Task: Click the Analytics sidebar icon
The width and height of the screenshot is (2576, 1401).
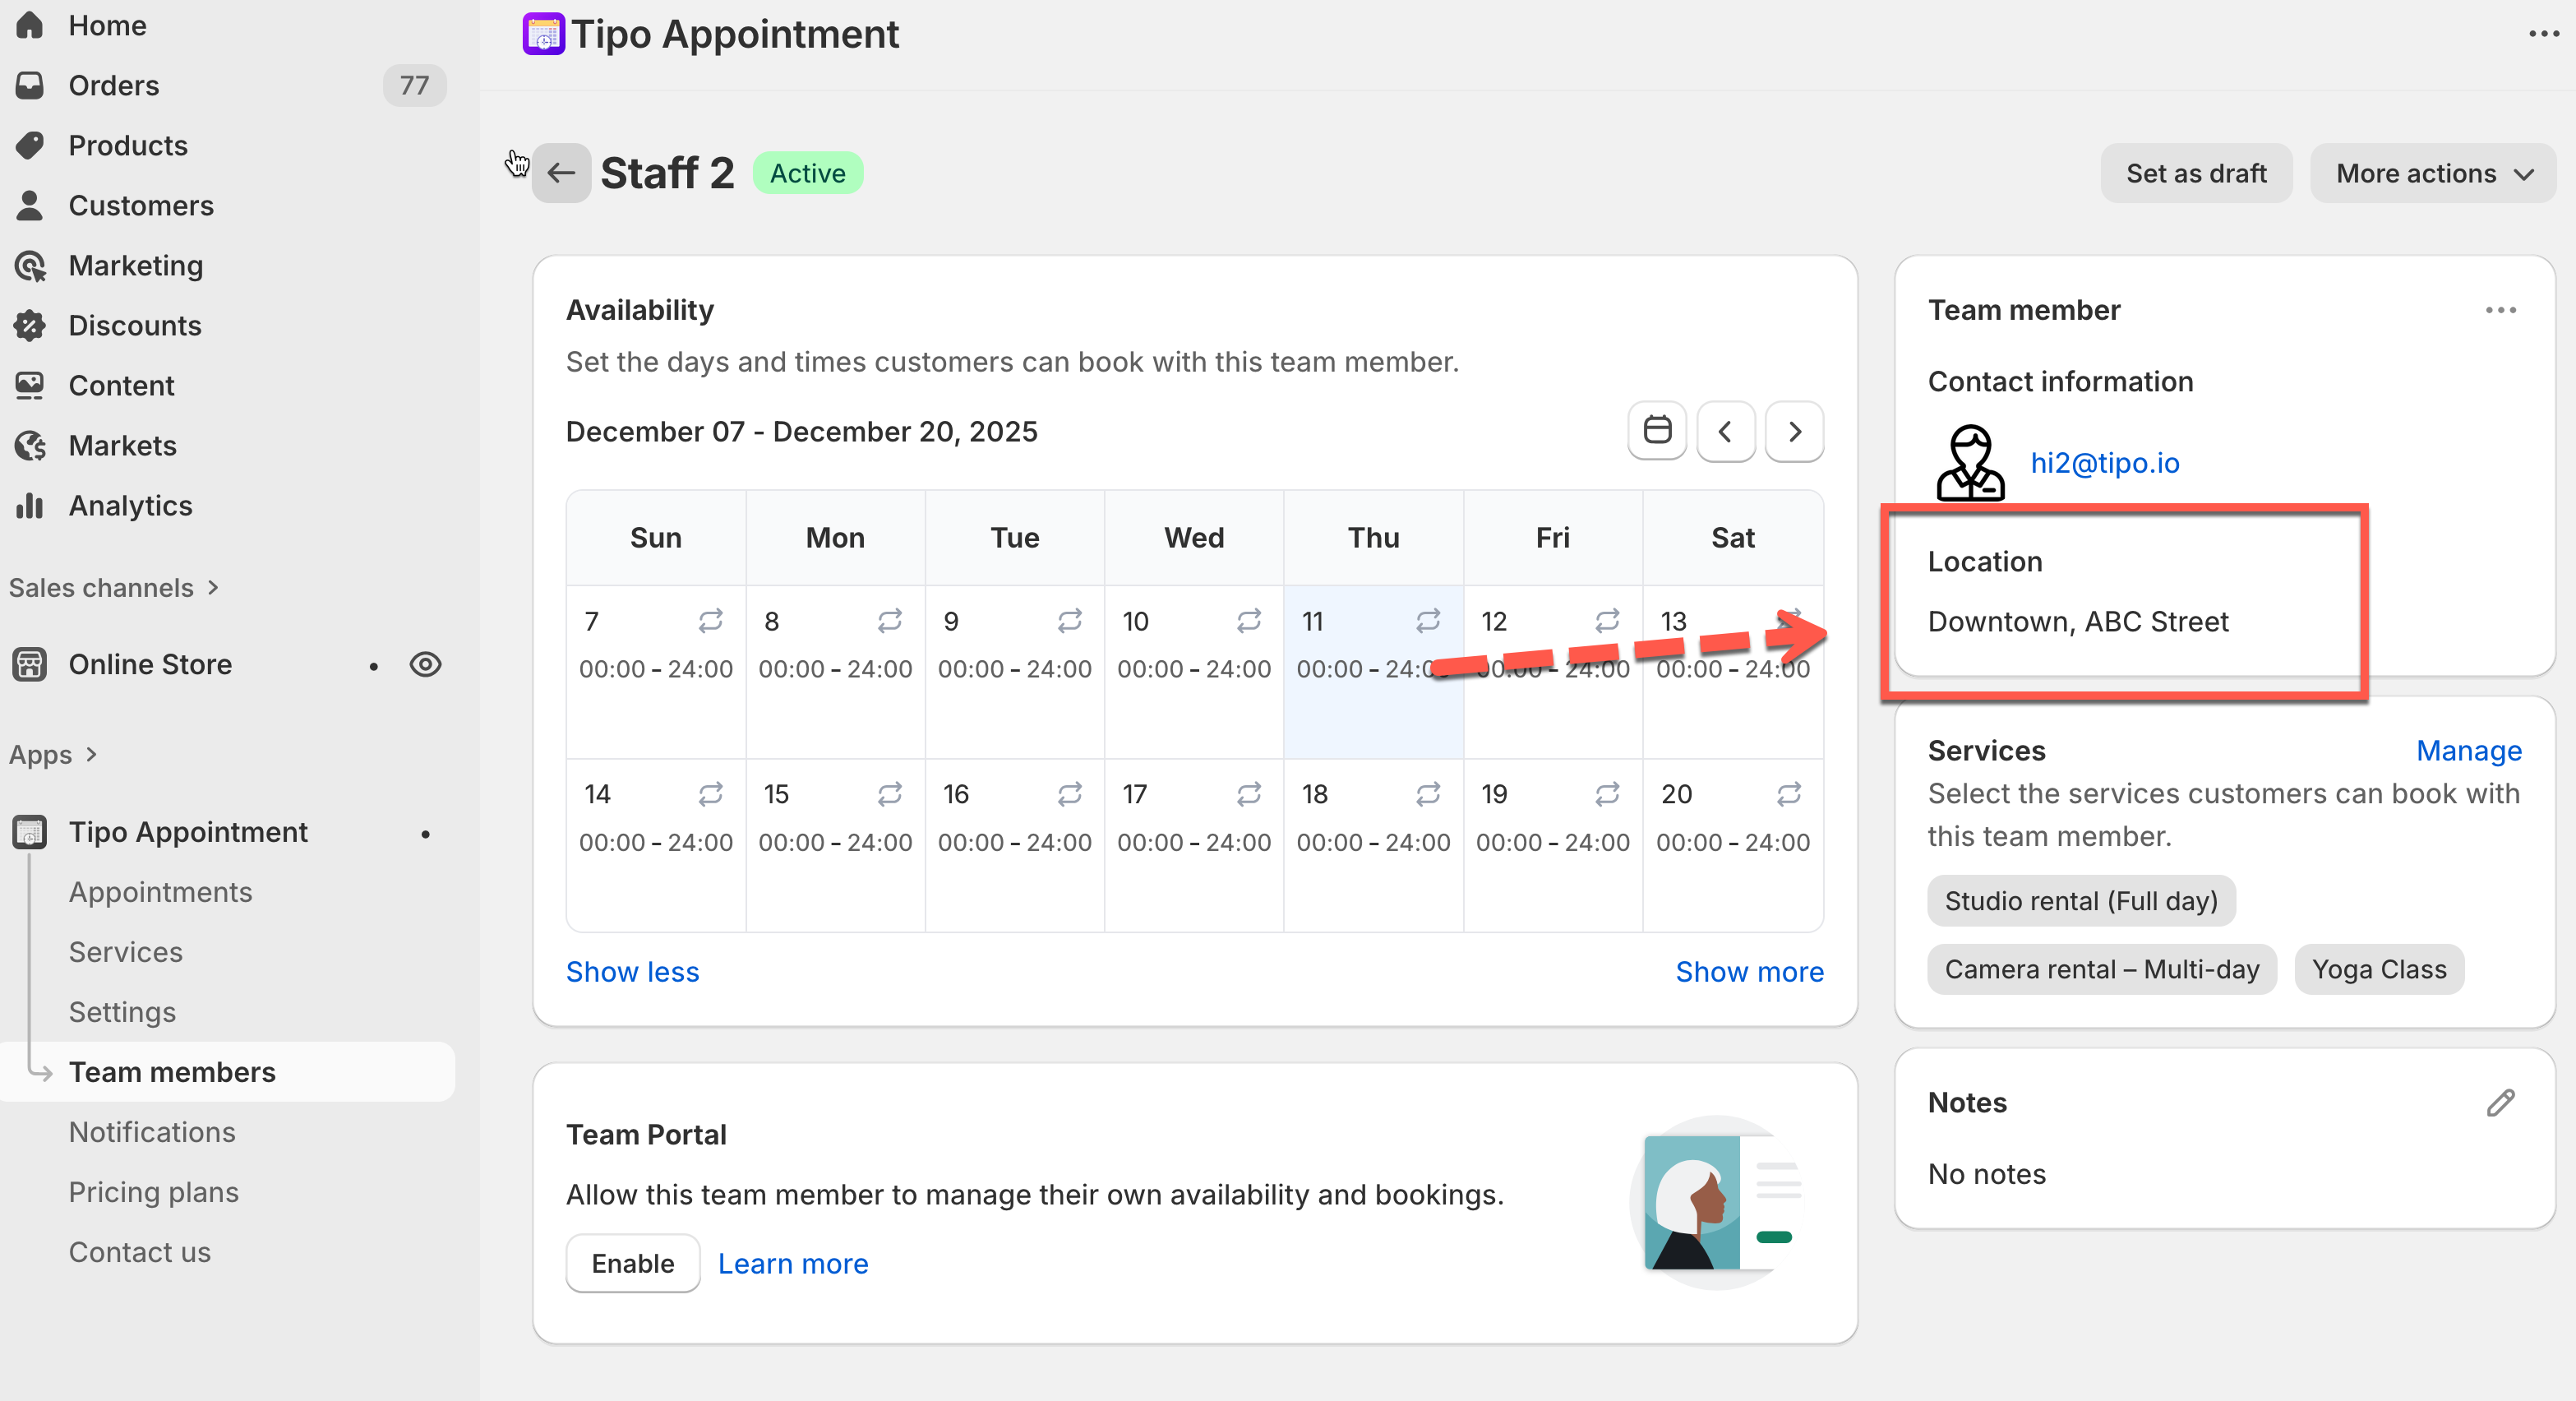Action: (x=30, y=506)
